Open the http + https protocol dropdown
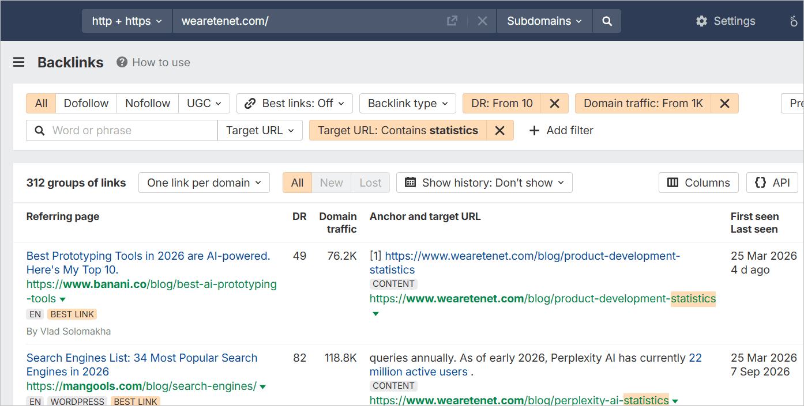 [127, 21]
